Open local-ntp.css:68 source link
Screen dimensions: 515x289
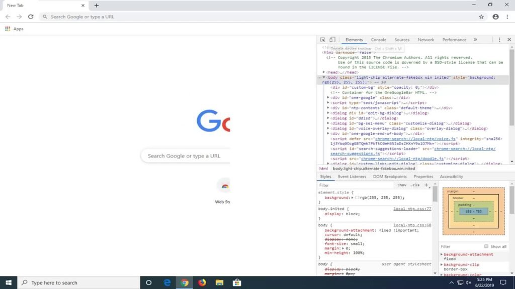[x=412, y=225]
